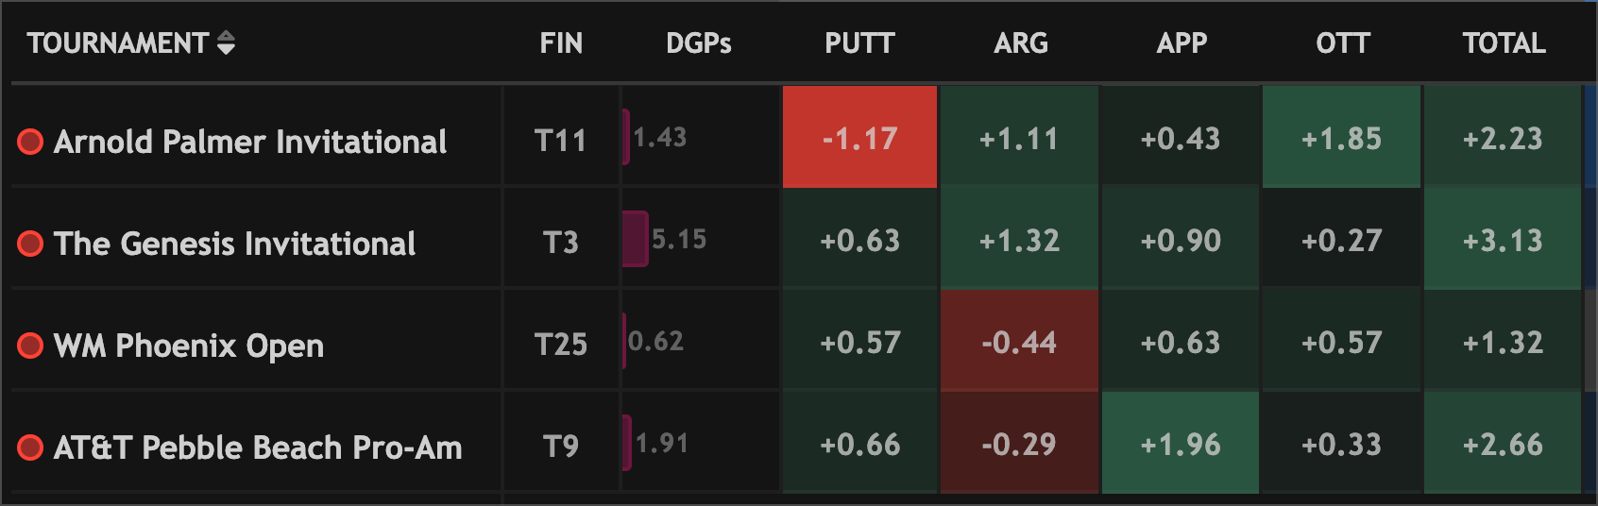Click the red circle beside AT&T Pebble Beach Pro-Am
The width and height of the screenshot is (1598, 506).
pyautogui.click(x=30, y=447)
